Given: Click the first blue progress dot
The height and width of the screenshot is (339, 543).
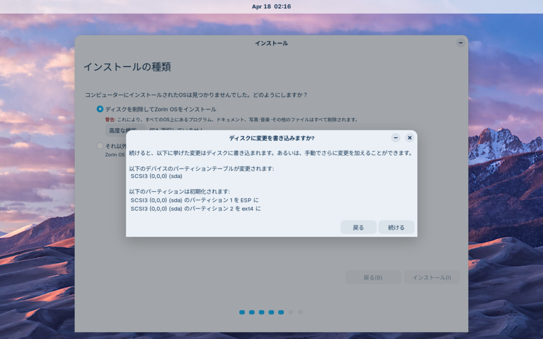Looking at the screenshot, I should pos(242,313).
